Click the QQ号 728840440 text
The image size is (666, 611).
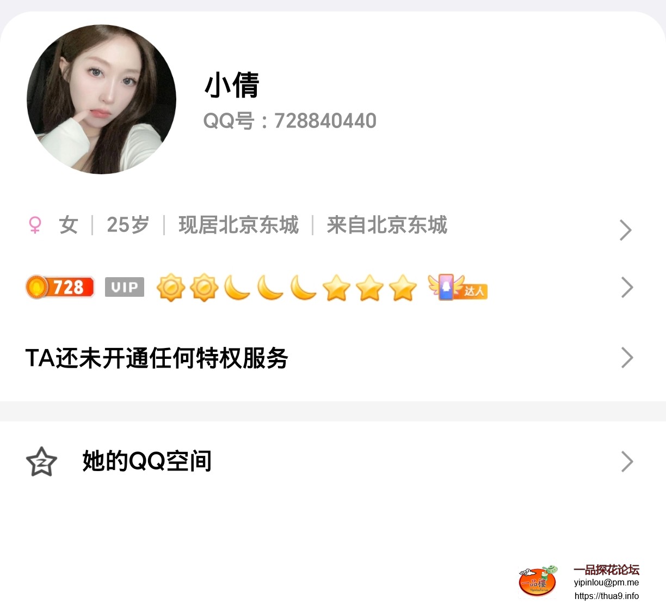pos(290,121)
